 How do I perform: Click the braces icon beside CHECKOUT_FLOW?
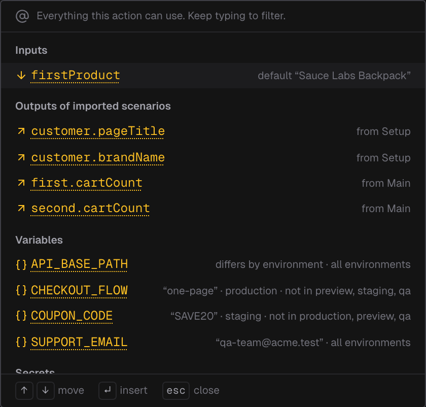pos(21,290)
